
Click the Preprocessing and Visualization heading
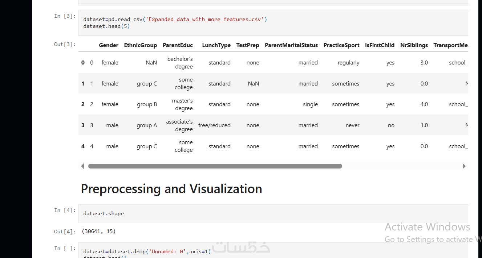click(x=171, y=189)
